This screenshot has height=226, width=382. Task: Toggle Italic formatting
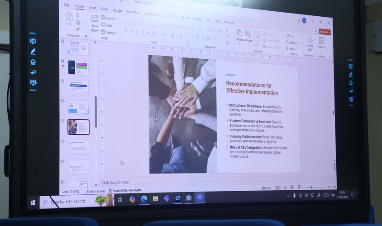131,31
